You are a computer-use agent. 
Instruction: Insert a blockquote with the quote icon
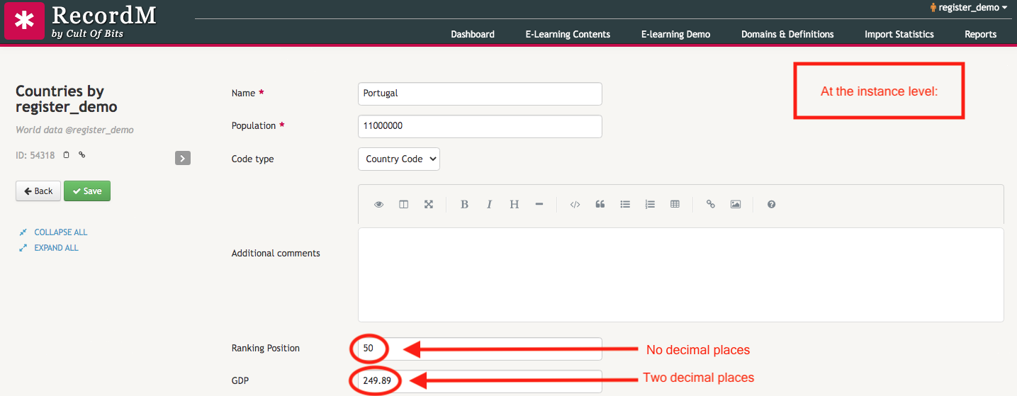click(x=600, y=205)
